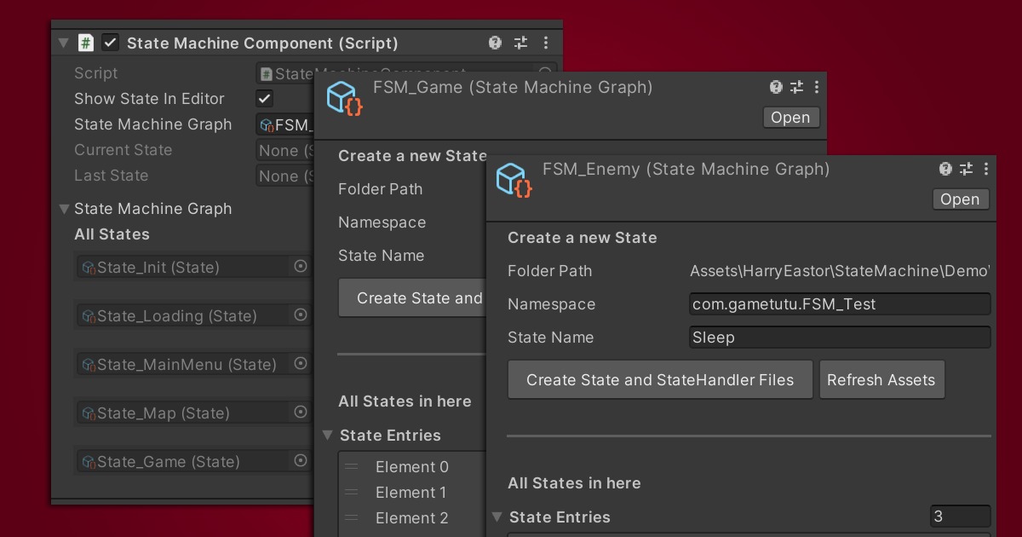Screen dimensions: 1022x537
Task: Click Create State and StateHandler Files button
Action: [660, 379]
